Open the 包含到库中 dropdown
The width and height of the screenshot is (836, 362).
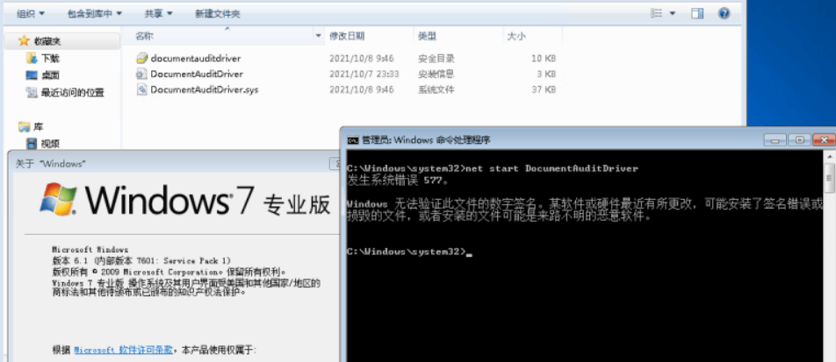[94, 13]
